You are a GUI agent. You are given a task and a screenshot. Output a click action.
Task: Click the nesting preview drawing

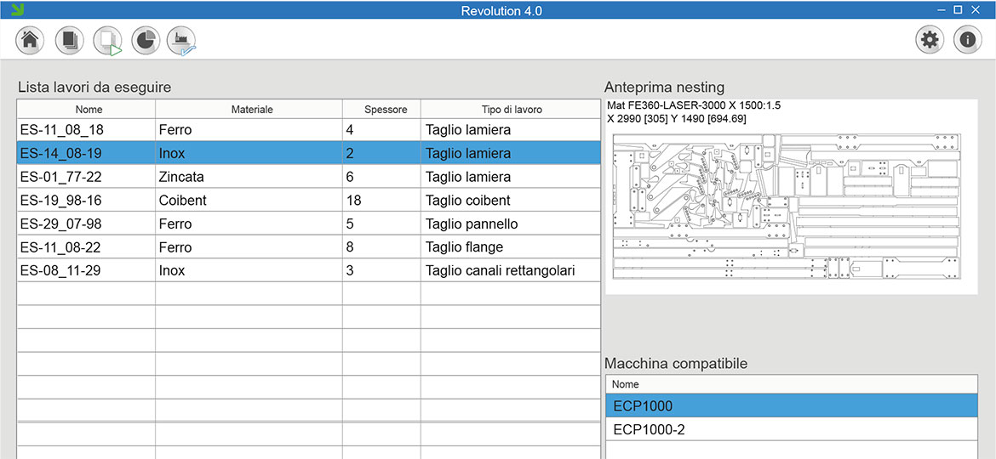coord(787,206)
